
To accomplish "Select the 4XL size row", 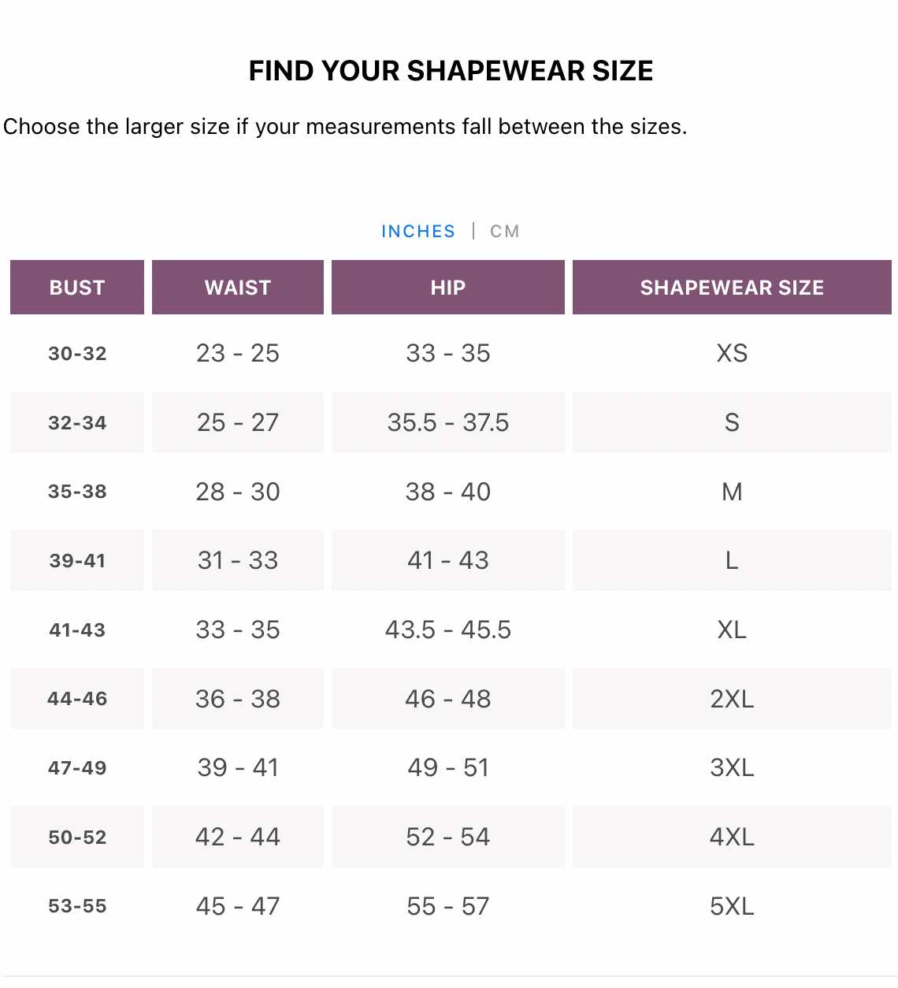I will [733, 837].
